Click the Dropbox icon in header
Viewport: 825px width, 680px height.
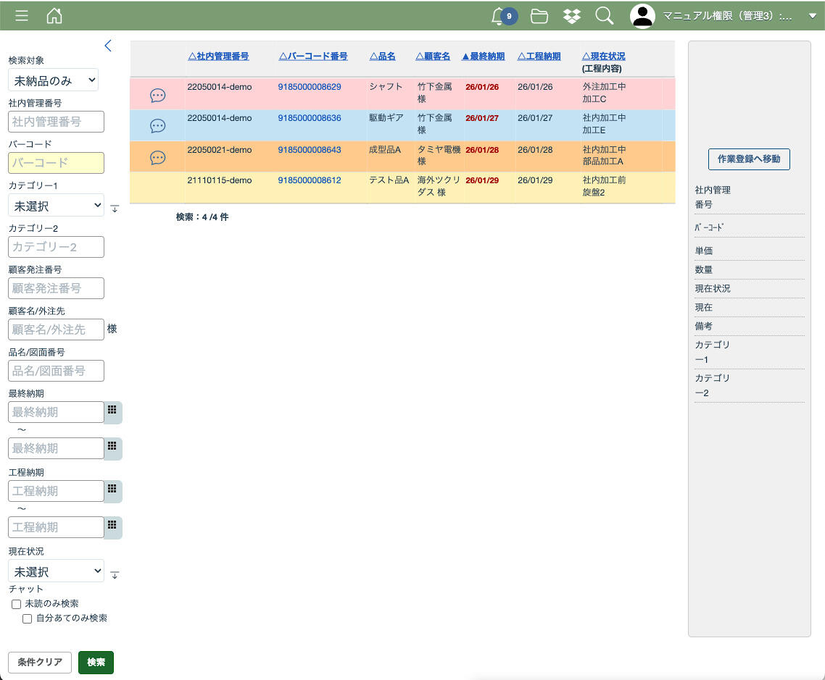pos(572,16)
